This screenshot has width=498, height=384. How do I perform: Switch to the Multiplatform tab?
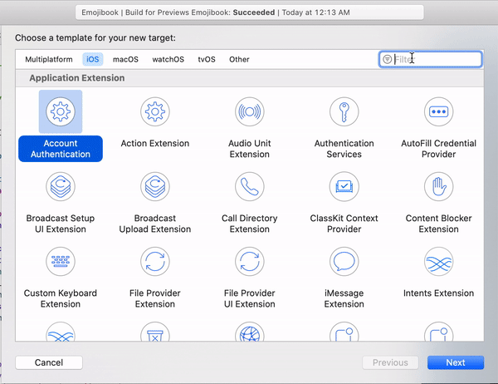tap(49, 60)
